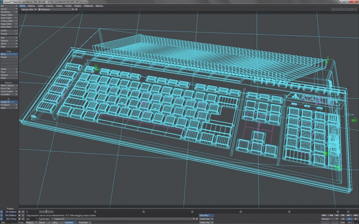This screenshot has width=359, height=224.
Task: Expand the Replace dropdown
Action: (9, 41)
